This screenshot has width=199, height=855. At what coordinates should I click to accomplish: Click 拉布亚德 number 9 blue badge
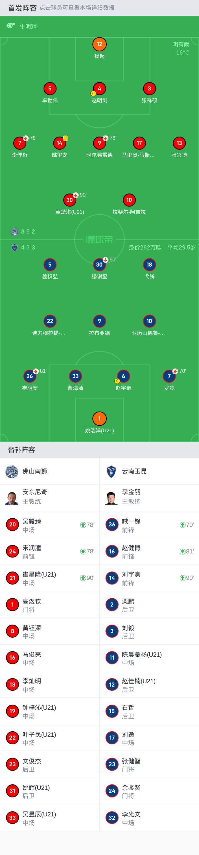(99, 321)
